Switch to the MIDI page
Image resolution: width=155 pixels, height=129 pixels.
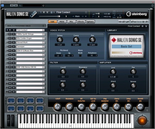[x=62, y=21]
